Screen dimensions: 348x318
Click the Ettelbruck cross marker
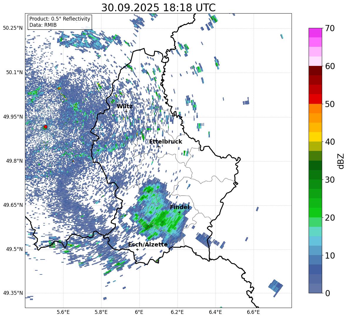[x=158, y=146]
